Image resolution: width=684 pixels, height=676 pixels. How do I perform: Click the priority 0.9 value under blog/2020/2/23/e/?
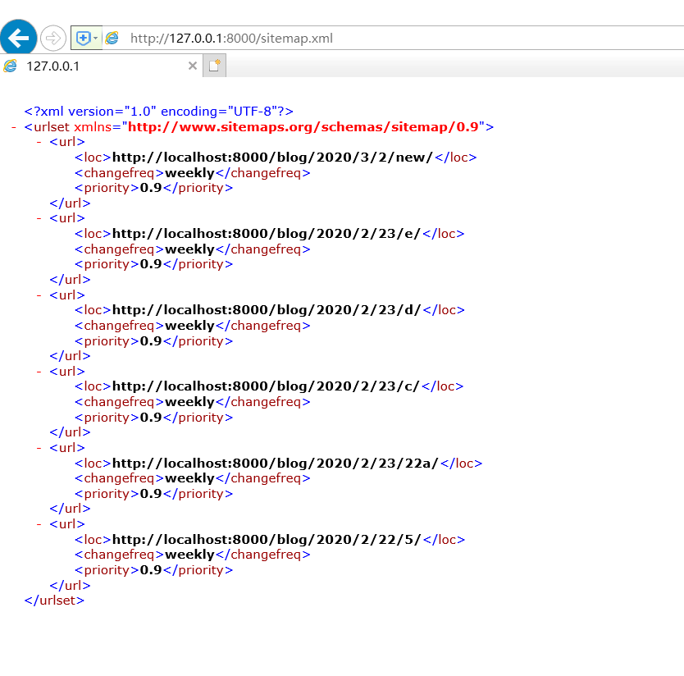pyautogui.click(x=151, y=264)
